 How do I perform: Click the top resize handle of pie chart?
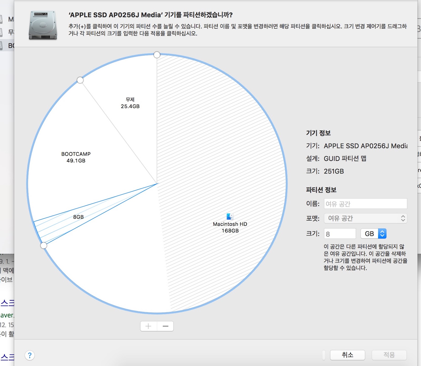point(157,55)
